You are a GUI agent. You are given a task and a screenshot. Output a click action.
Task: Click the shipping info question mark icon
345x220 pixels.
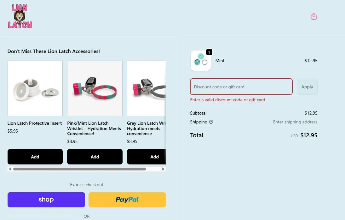coord(211,122)
